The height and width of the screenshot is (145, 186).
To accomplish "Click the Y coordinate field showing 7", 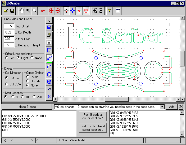I will click(x=46, y=141).
